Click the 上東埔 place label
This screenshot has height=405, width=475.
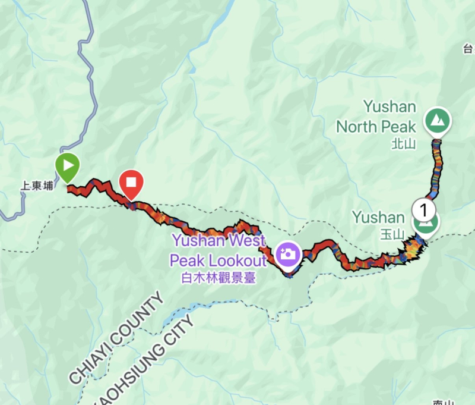pyautogui.click(x=37, y=186)
